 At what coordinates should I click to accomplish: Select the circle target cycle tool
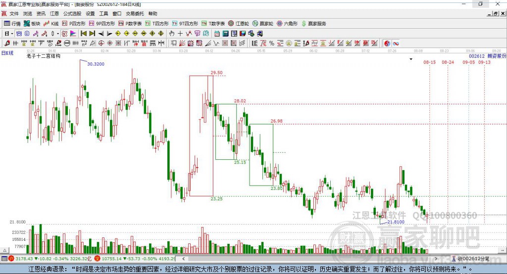click(x=101, y=44)
